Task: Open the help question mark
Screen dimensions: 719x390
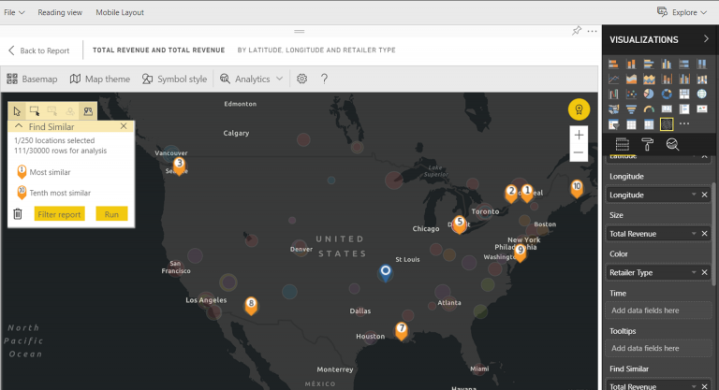Action: (324, 79)
